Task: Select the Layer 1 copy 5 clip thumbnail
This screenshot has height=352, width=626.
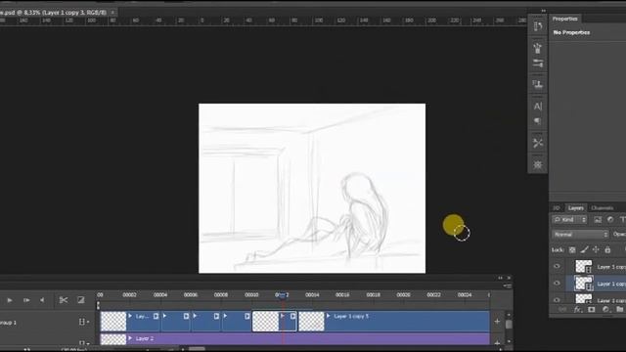Action: click(x=311, y=322)
